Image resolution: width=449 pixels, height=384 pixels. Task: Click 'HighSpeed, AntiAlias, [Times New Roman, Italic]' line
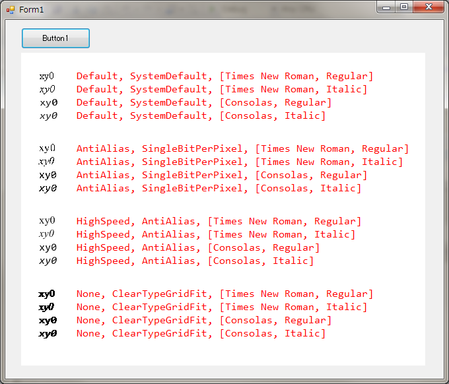click(216, 234)
